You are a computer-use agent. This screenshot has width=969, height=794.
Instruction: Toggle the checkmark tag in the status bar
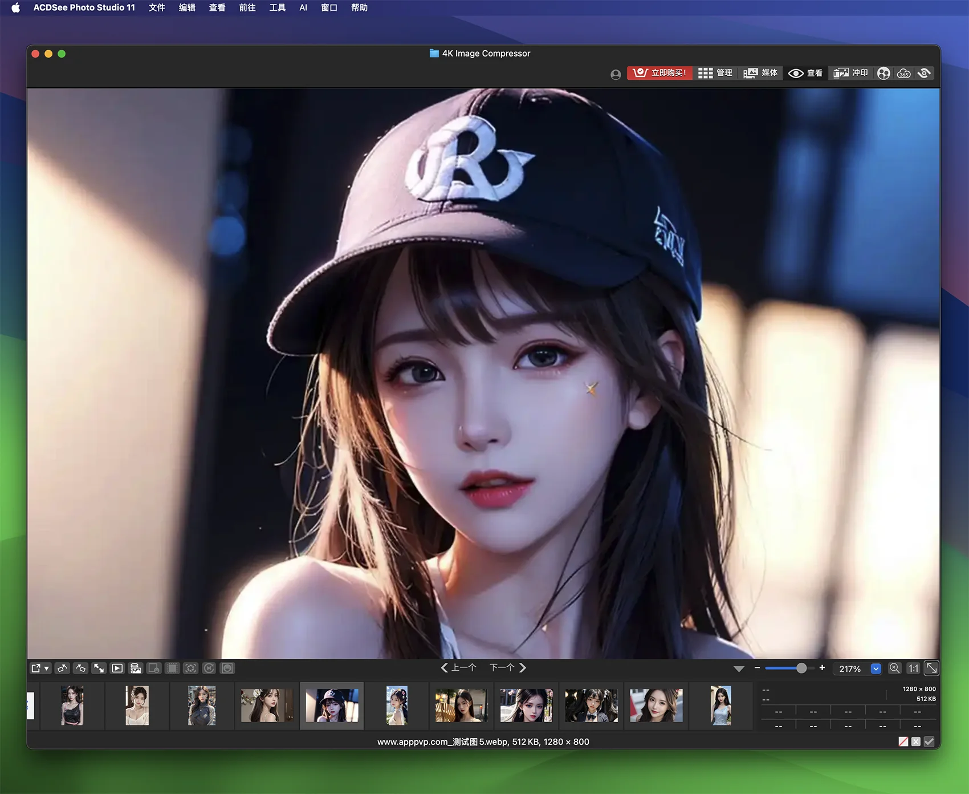point(929,742)
